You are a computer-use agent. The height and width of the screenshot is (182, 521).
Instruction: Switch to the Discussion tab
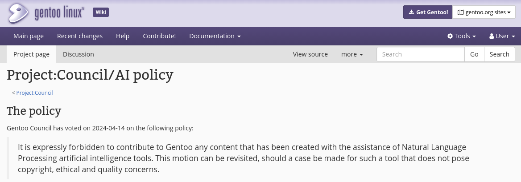click(79, 54)
